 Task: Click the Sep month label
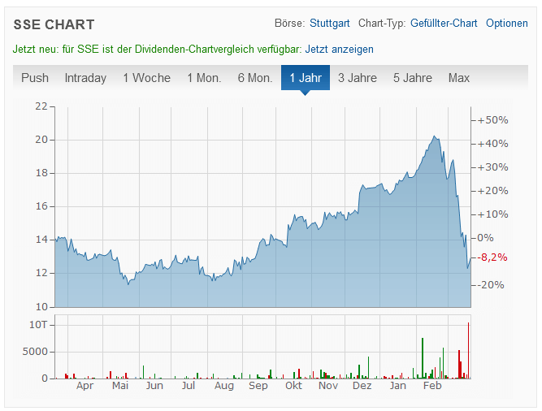pyautogui.click(x=258, y=386)
